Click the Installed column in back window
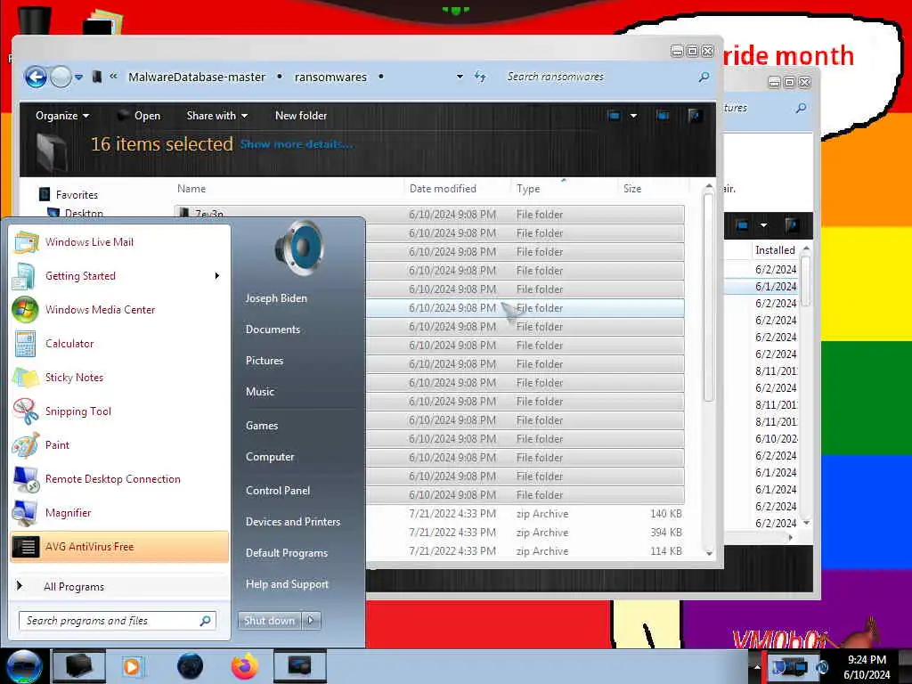Screen dimensions: 912x684 click(x=775, y=250)
